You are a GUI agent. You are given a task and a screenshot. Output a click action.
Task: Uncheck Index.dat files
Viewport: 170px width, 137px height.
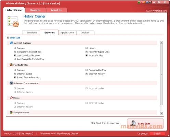click(x=87, y=55)
